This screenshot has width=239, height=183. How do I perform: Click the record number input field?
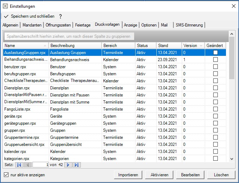[x=41, y=165]
